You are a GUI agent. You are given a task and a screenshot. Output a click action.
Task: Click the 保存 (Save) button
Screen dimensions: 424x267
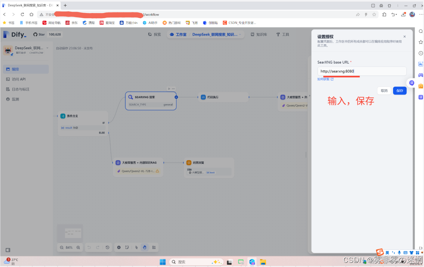pyautogui.click(x=400, y=91)
